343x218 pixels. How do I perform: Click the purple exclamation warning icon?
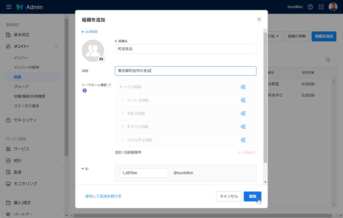(85, 91)
